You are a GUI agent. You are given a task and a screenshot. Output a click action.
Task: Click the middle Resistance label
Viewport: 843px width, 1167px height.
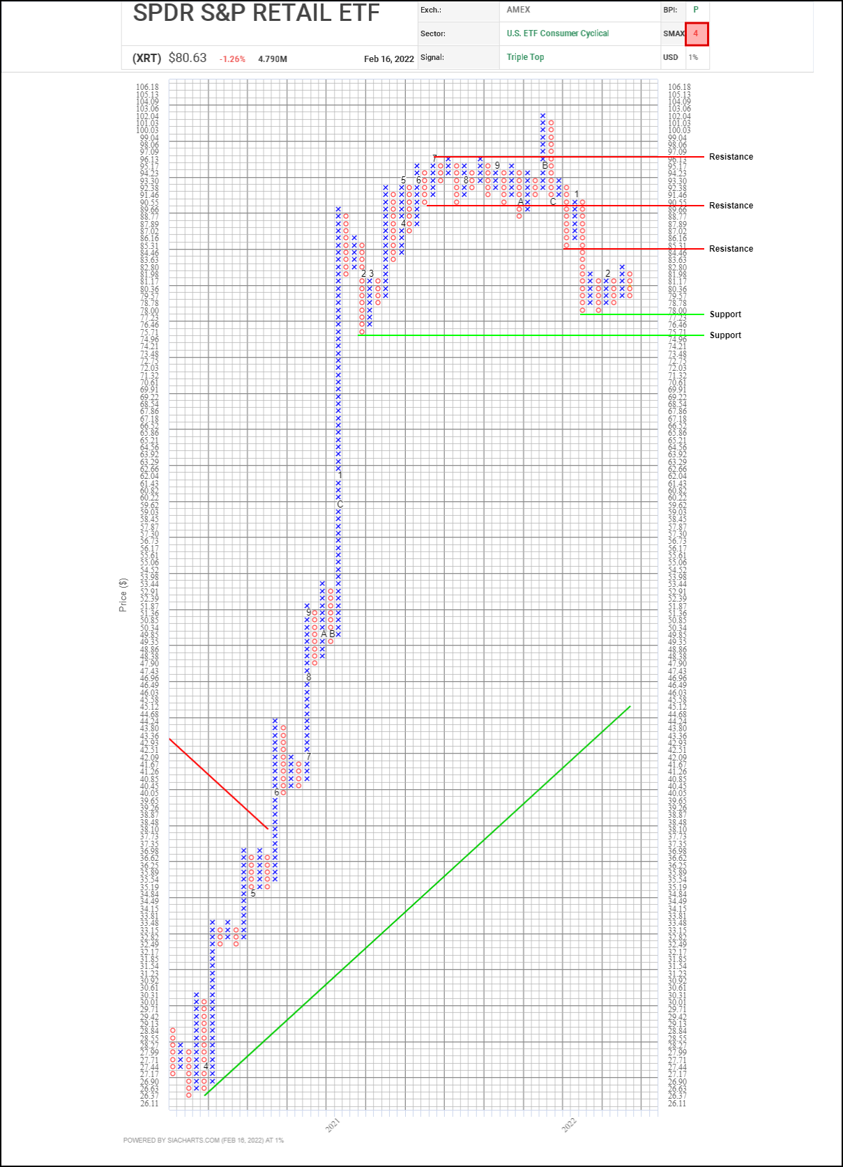click(731, 206)
